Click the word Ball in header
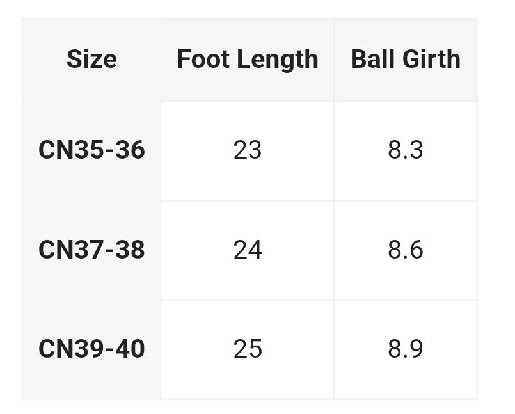 point(373,59)
